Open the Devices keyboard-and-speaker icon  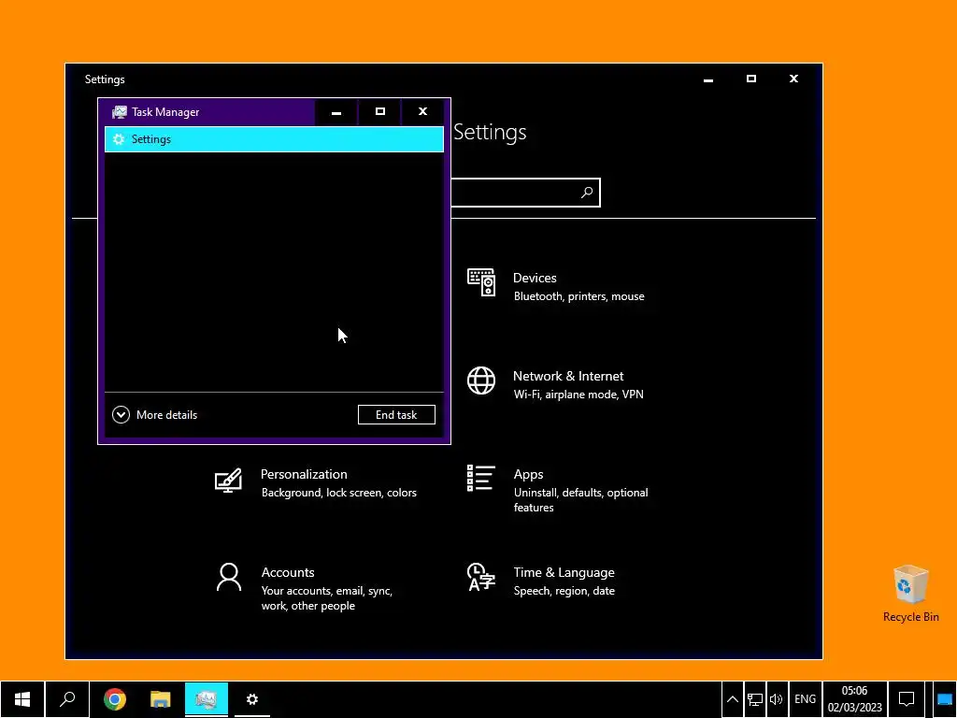point(481,282)
